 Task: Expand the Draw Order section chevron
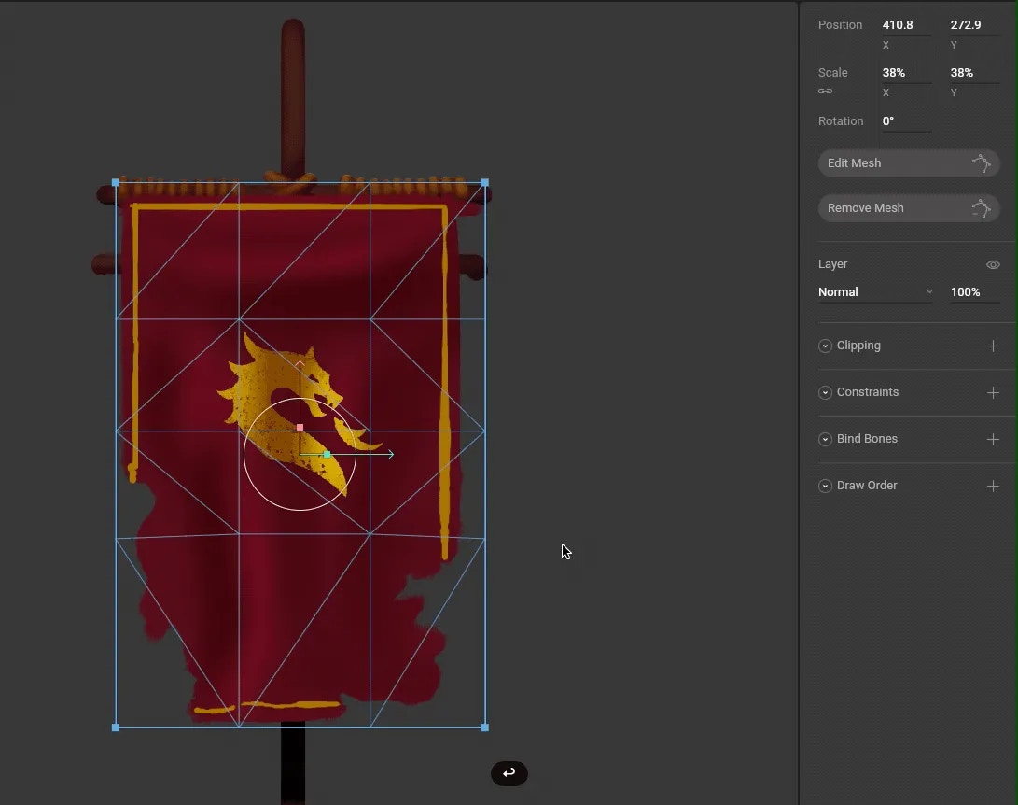[x=825, y=486]
